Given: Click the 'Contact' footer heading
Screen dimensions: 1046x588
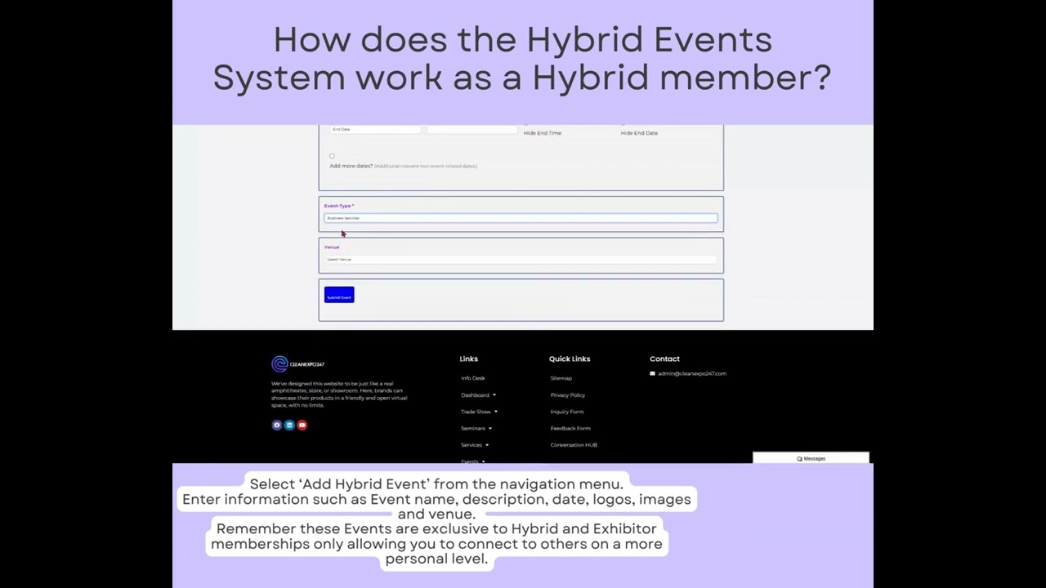Looking at the screenshot, I should coord(664,359).
